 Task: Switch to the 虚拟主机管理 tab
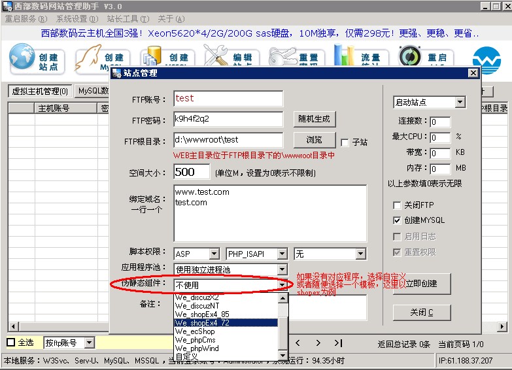click(x=39, y=91)
